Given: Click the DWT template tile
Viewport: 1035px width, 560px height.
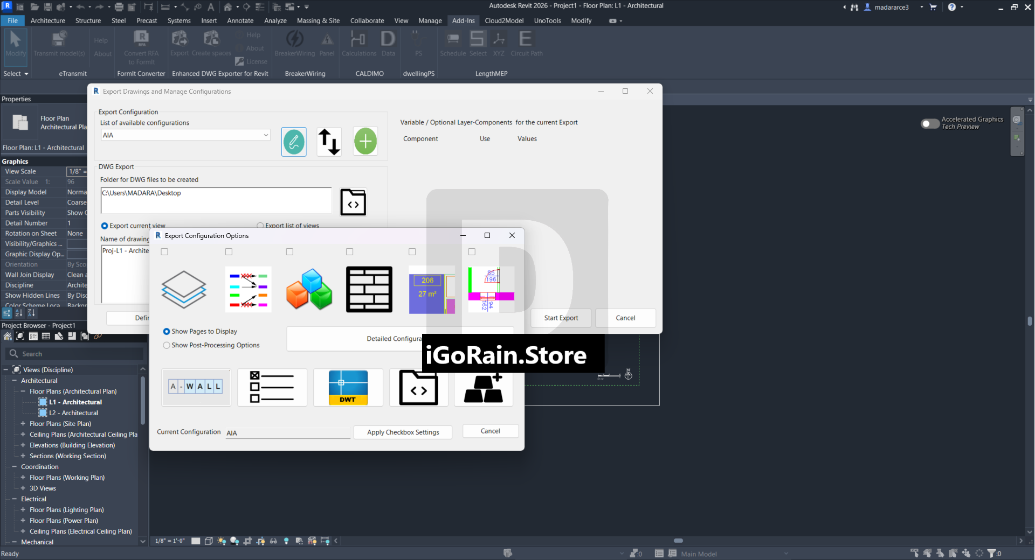Looking at the screenshot, I should [348, 387].
